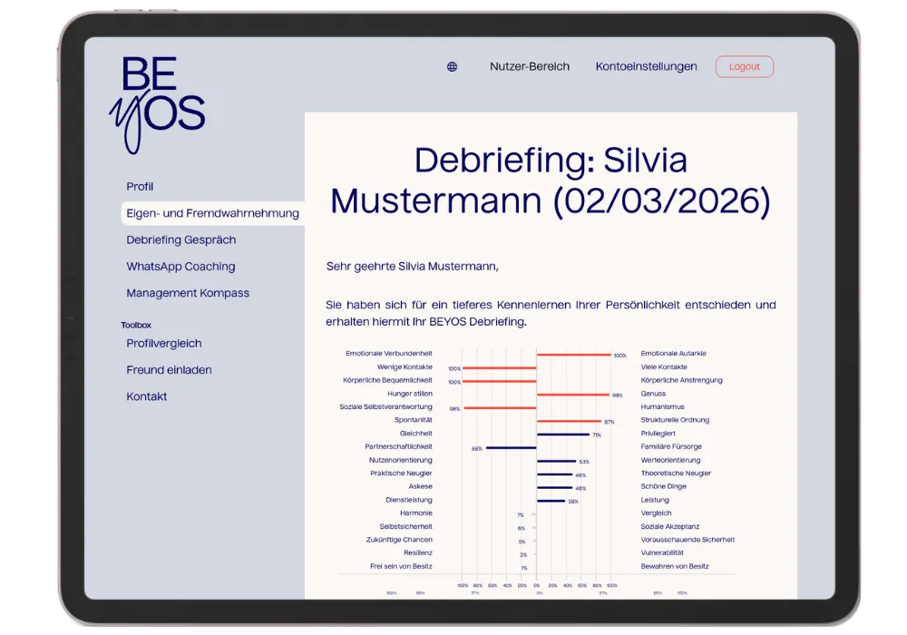The image size is (907, 635).
Task: Click the 'Nutzenorientierung' chart label
Action: 401,460
